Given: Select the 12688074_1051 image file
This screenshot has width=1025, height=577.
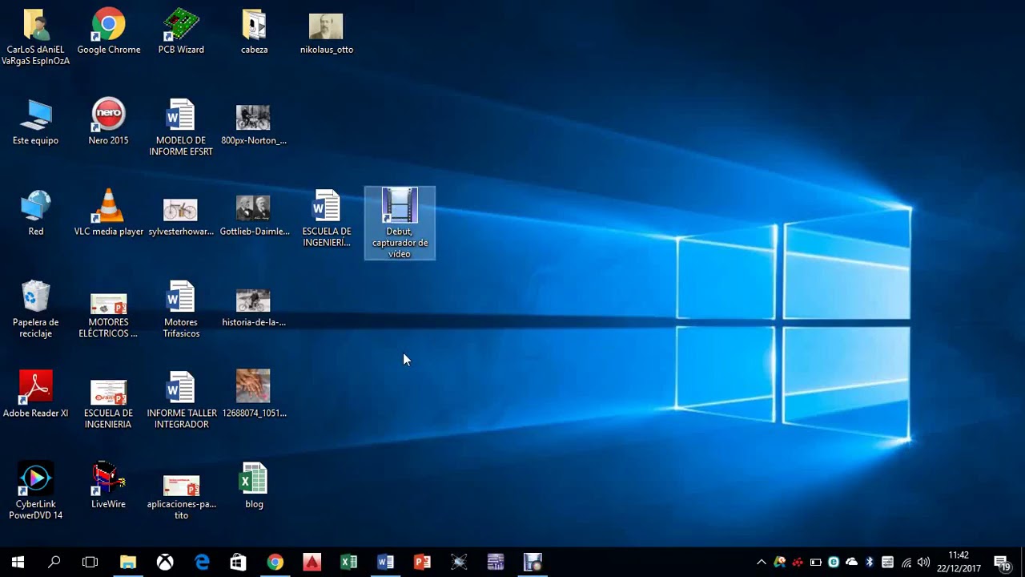Looking at the screenshot, I should (254, 395).
